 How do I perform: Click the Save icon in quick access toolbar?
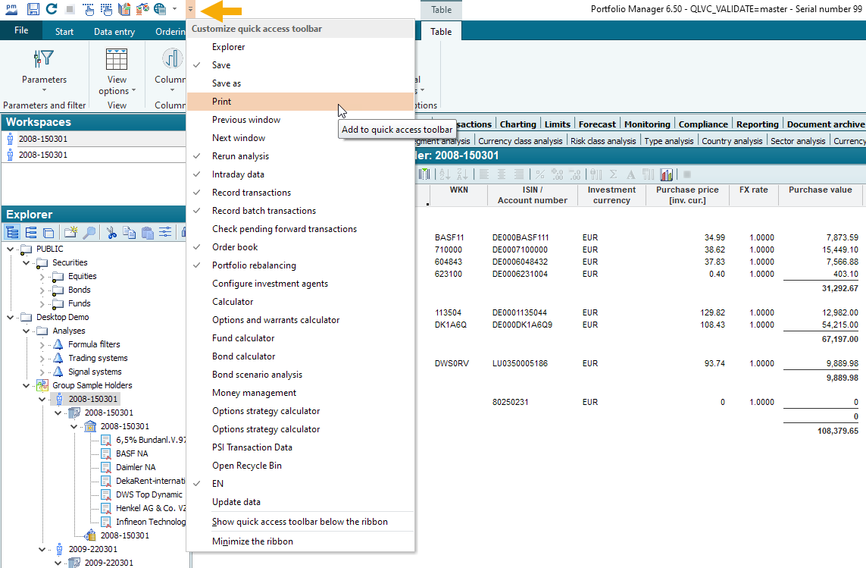tap(33, 9)
